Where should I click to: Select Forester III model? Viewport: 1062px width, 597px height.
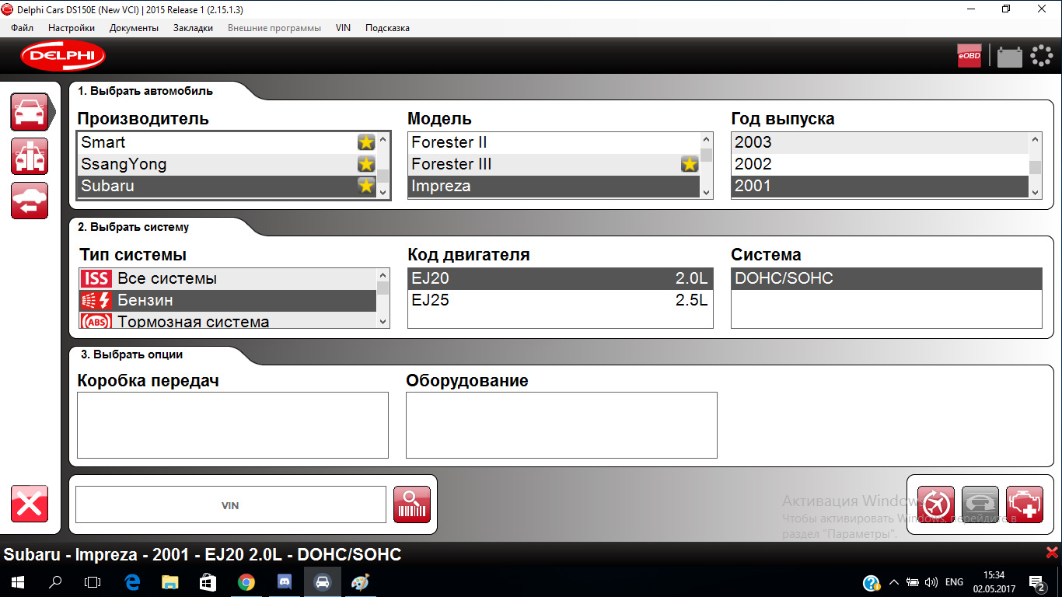(554, 164)
